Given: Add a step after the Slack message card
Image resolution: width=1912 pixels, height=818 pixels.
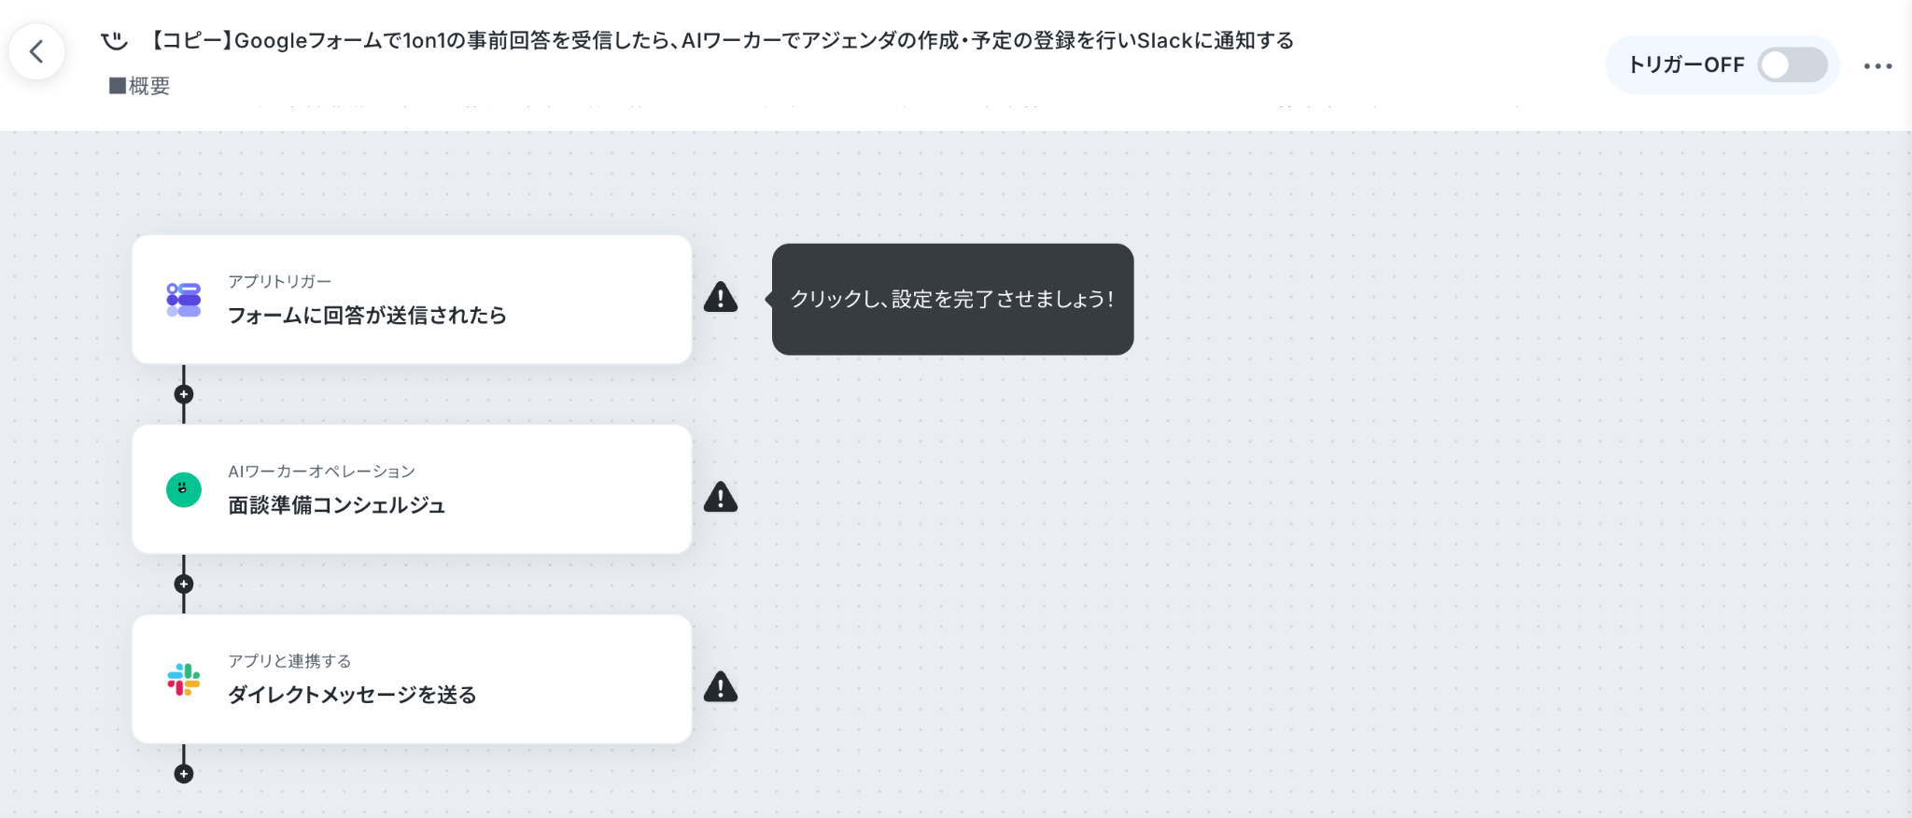Looking at the screenshot, I should [184, 773].
